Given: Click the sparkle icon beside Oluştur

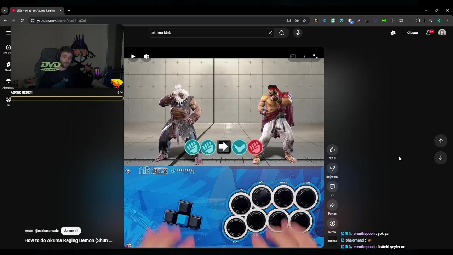Looking at the screenshot, I should click(x=393, y=33).
